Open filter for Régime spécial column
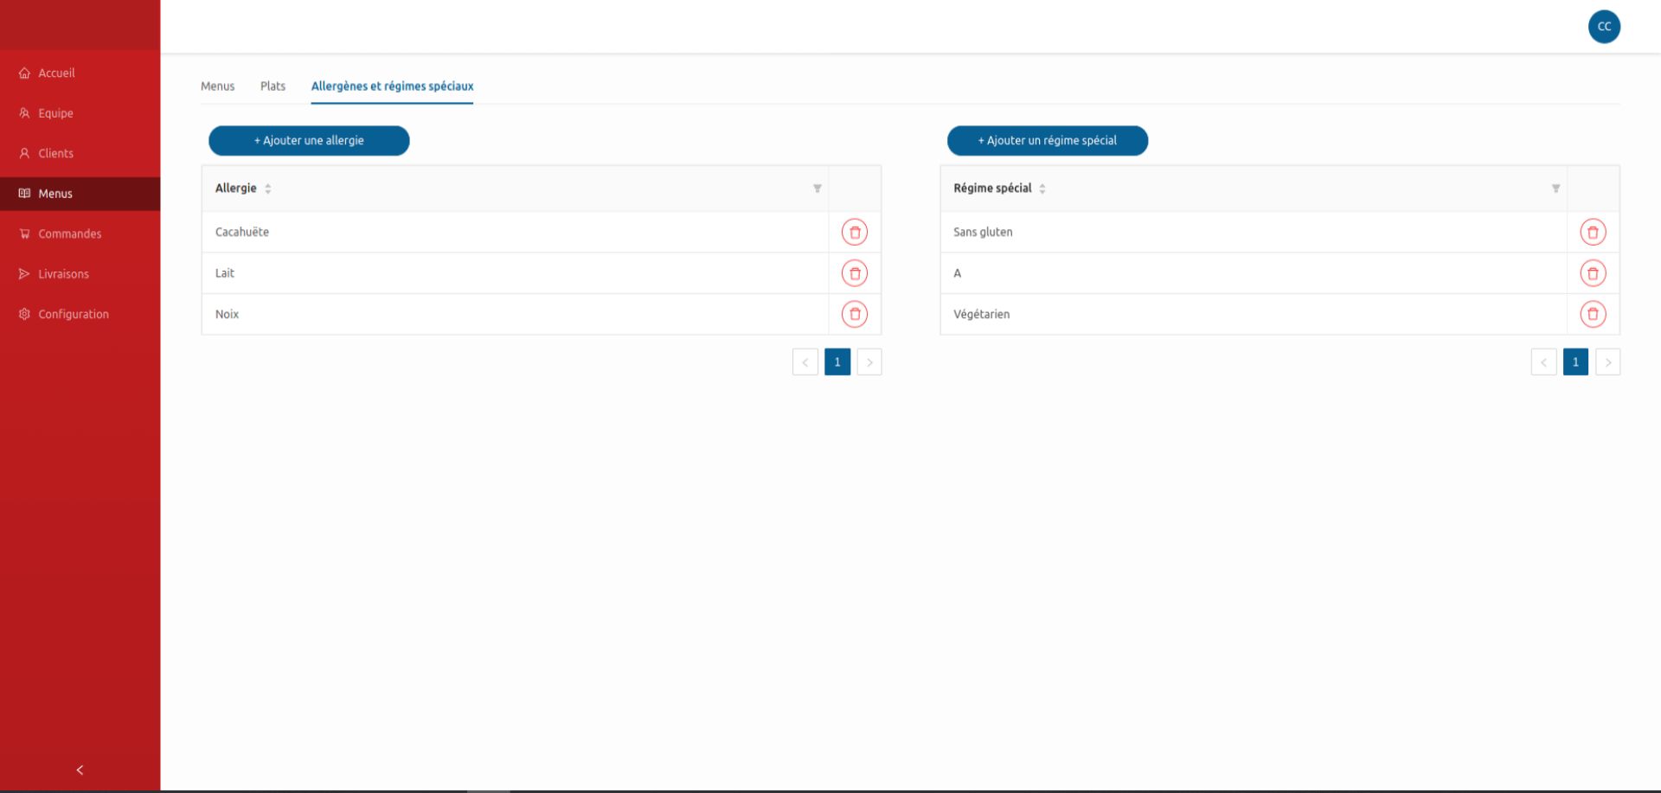 [1555, 189]
